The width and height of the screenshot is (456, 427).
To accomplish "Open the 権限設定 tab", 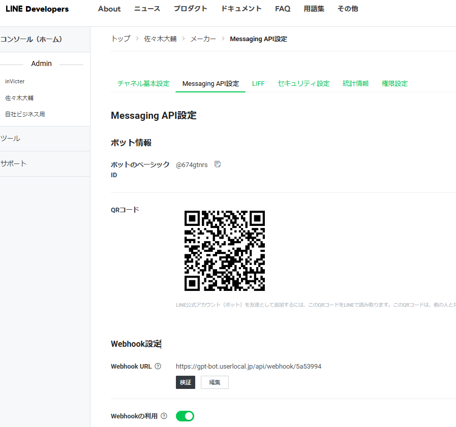I will [x=394, y=84].
